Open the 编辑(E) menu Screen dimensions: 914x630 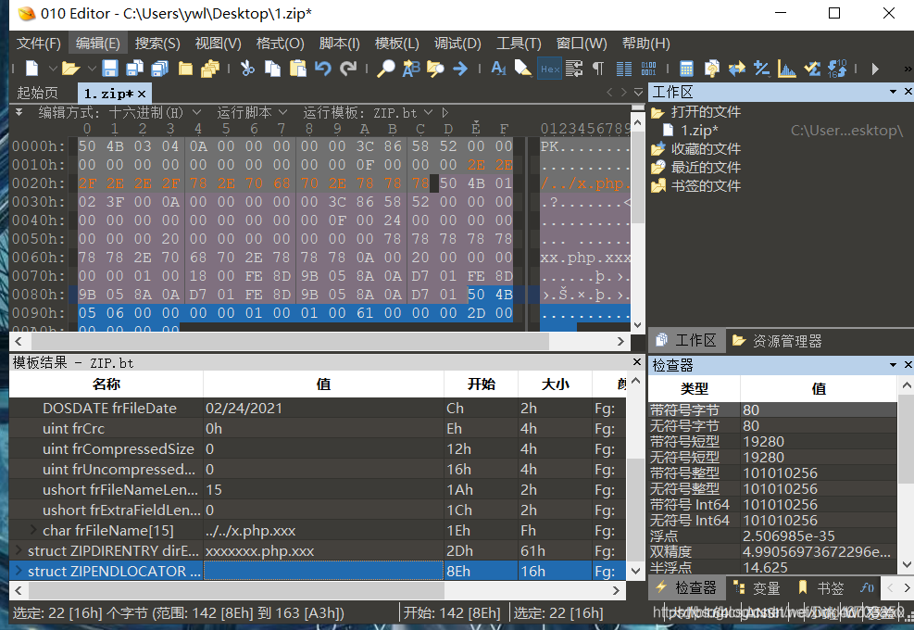click(x=98, y=44)
